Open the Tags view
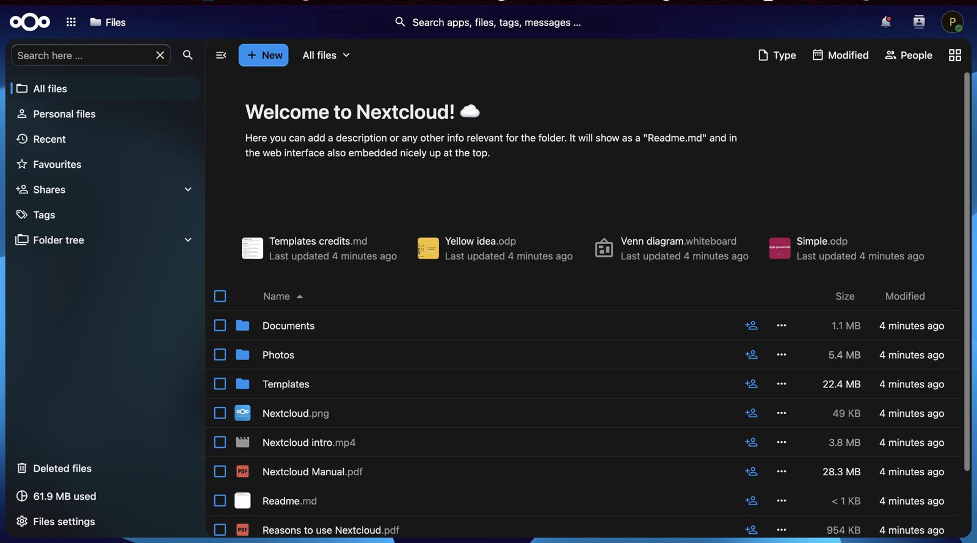The width and height of the screenshot is (977, 543). [x=105, y=215]
